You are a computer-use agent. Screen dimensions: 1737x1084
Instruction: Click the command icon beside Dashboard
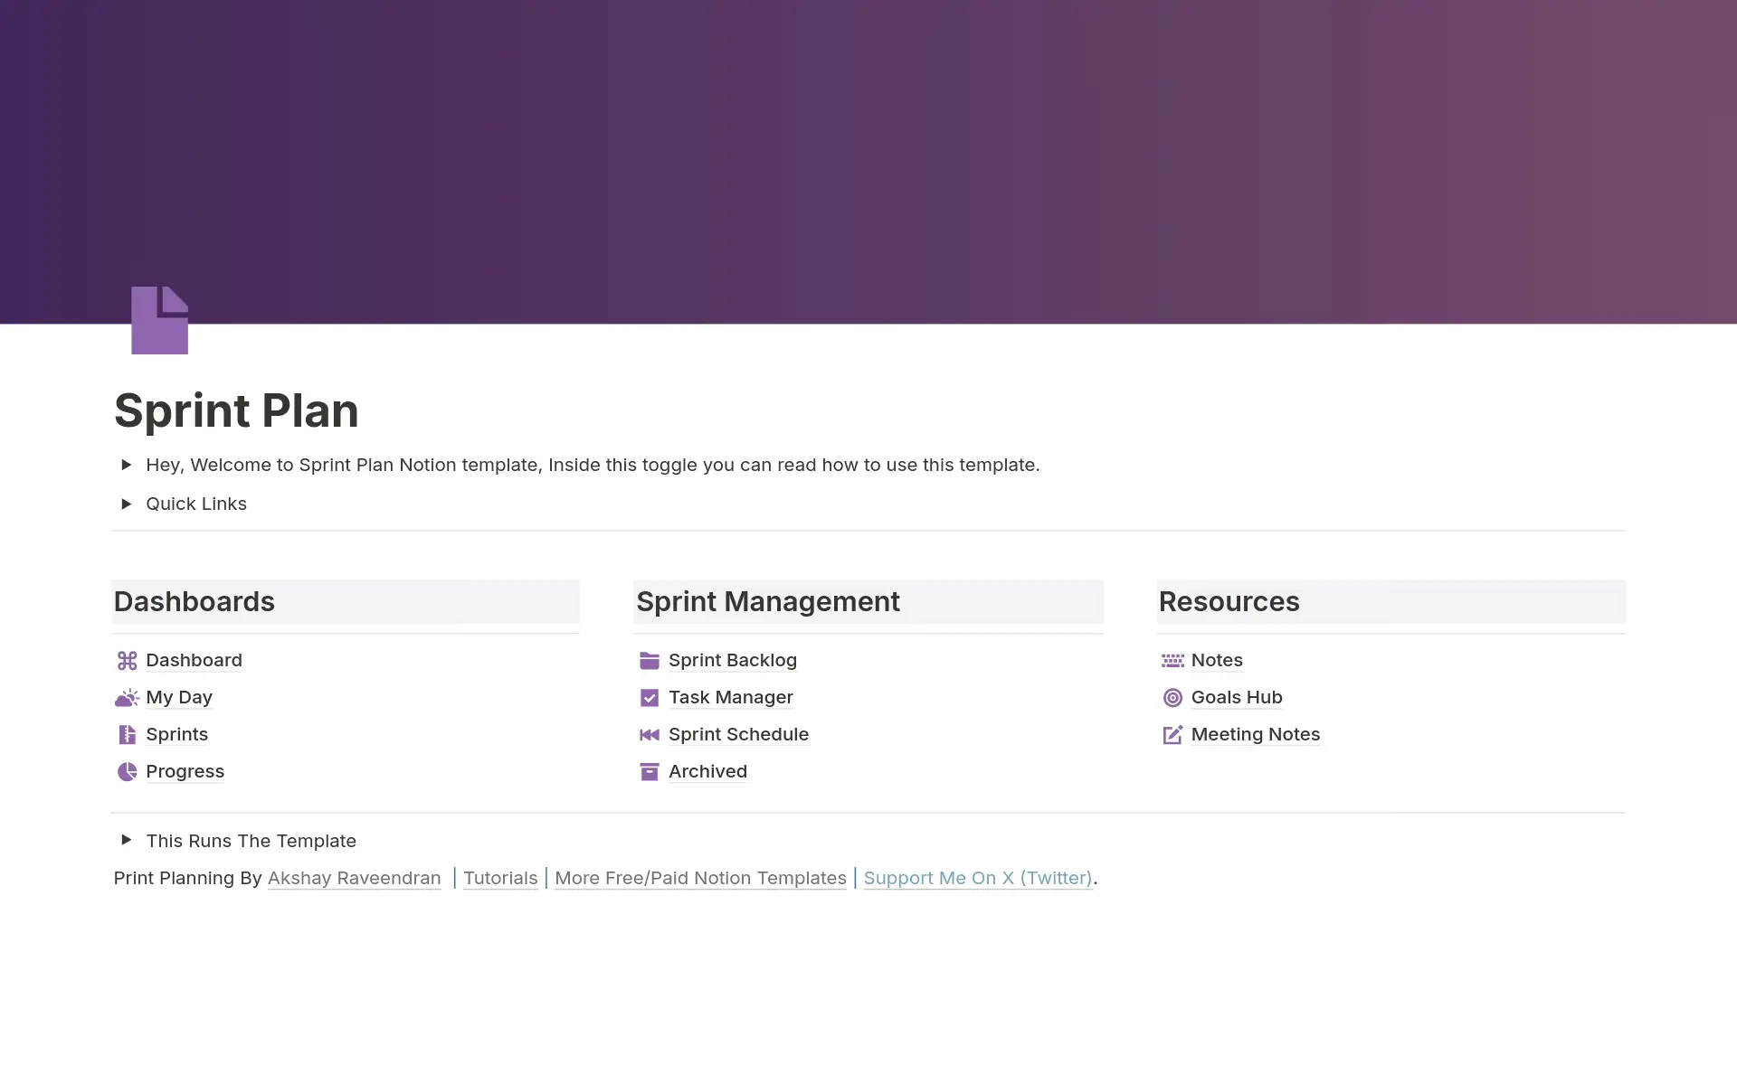[x=127, y=661]
